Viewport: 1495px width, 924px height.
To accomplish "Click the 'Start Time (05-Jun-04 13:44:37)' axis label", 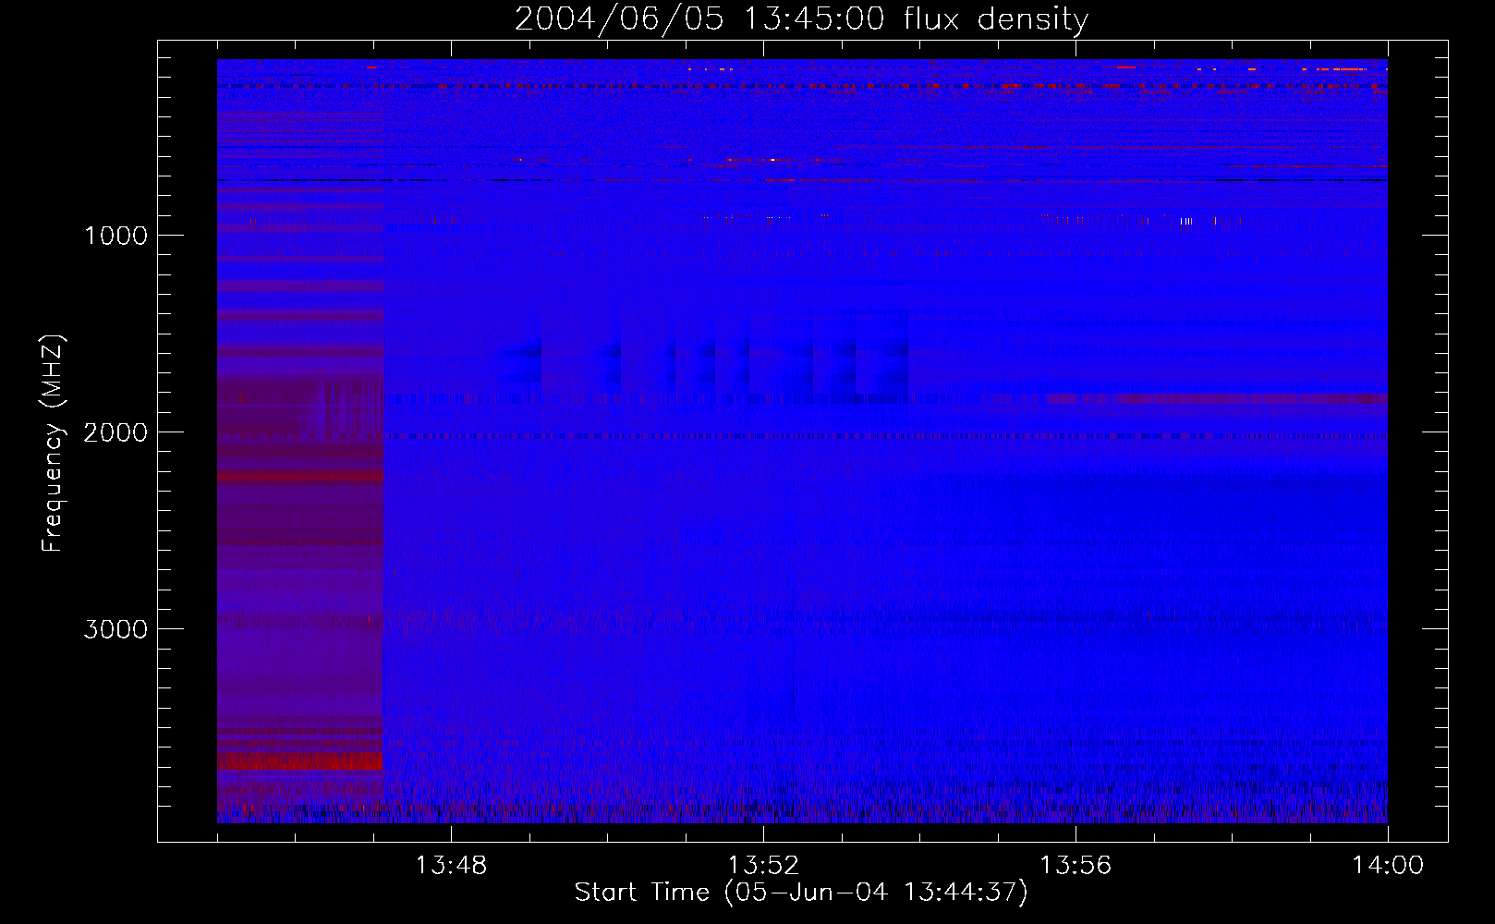I will tap(801, 893).
